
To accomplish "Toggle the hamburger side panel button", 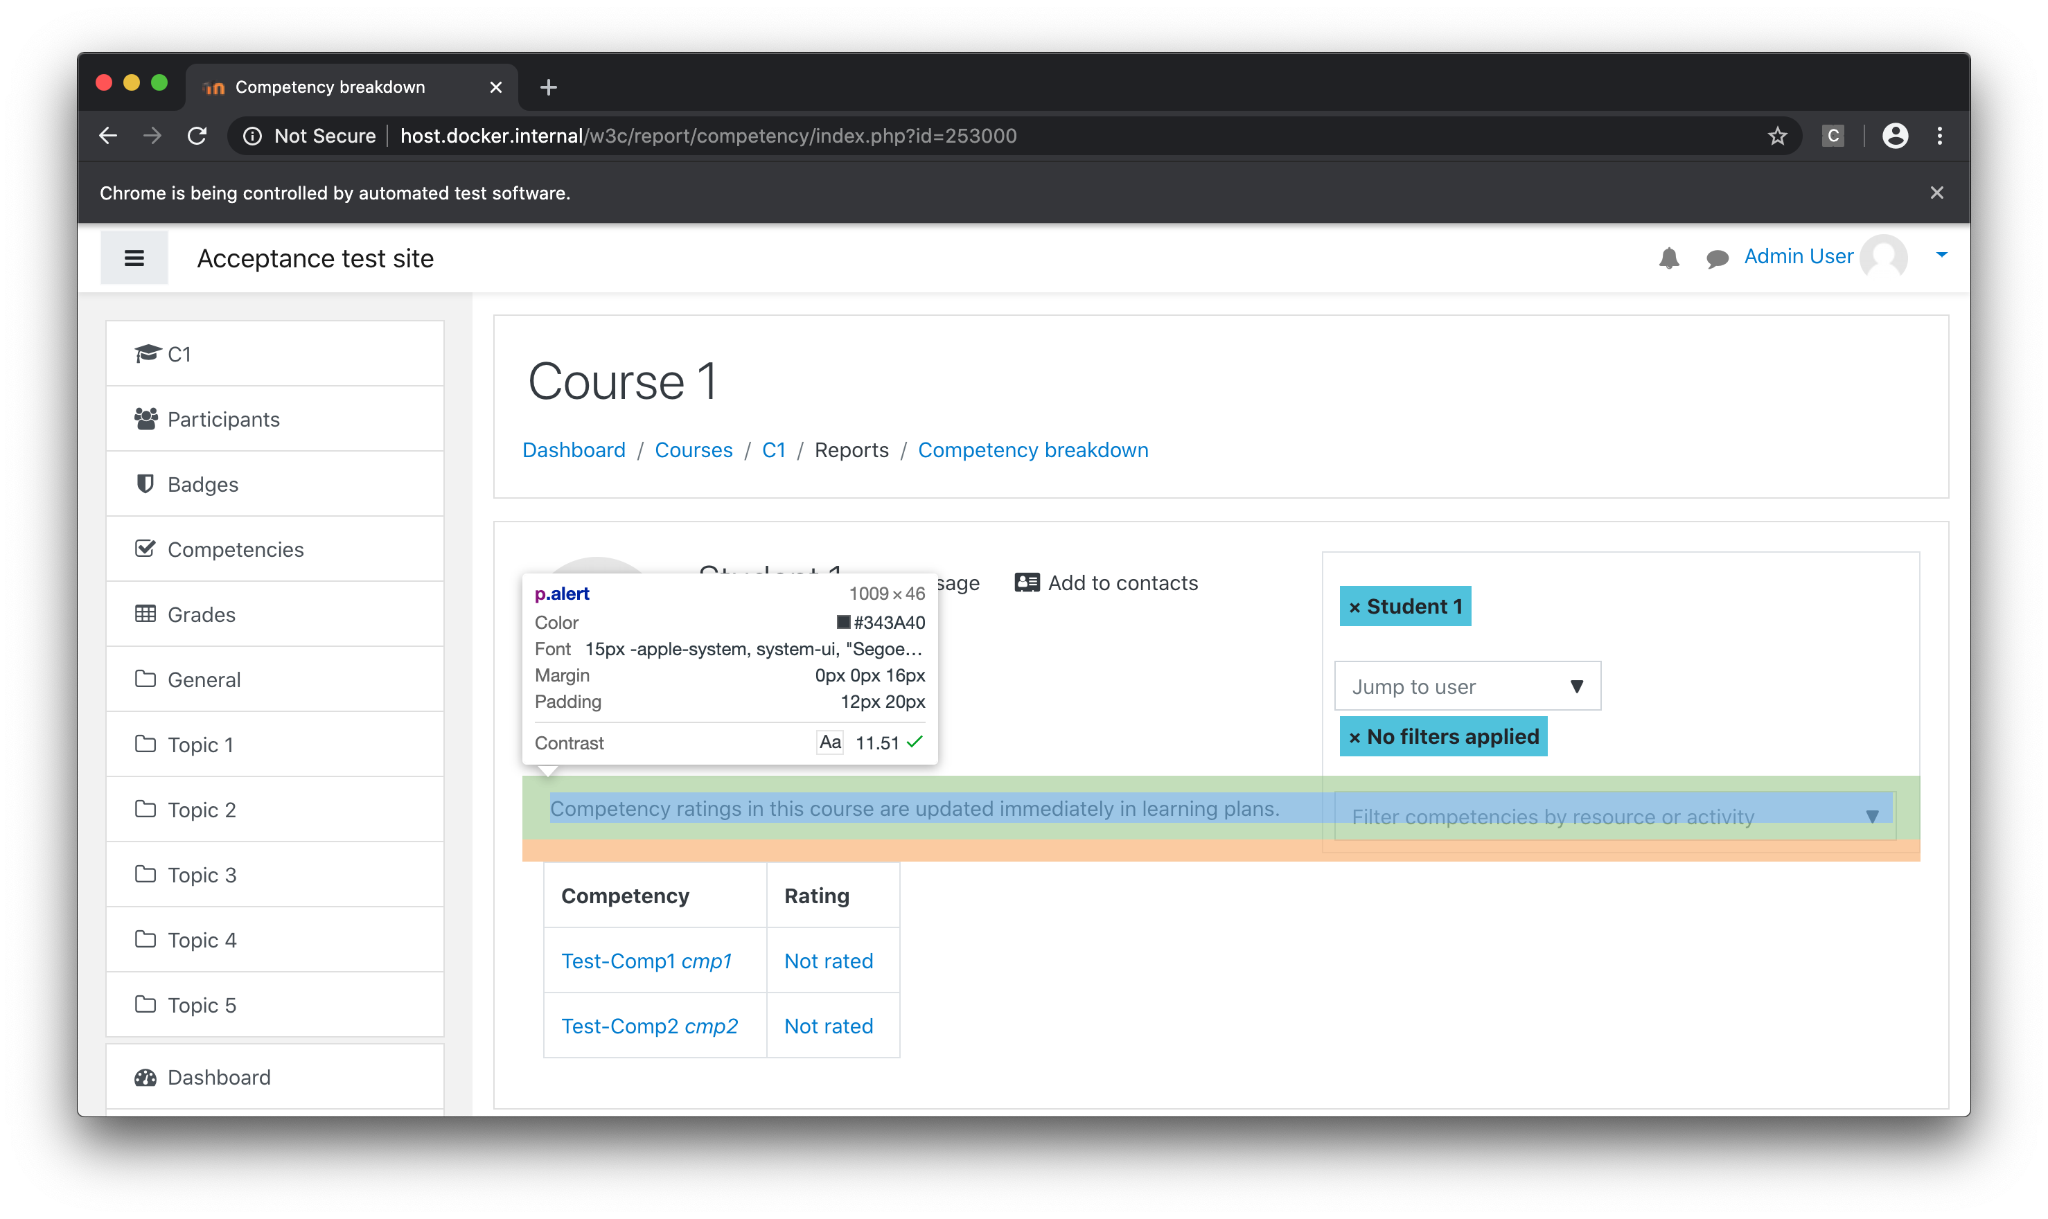I will click(x=134, y=258).
